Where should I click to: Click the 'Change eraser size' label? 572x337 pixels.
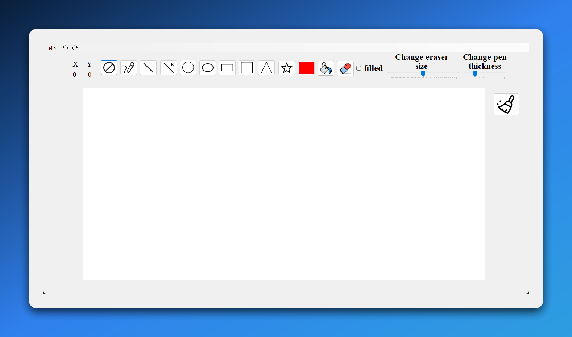click(422, 62)
